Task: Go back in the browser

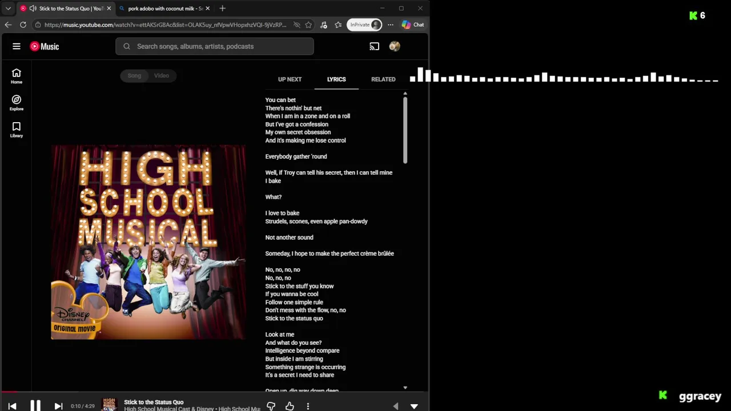Action: click(8, 25)
